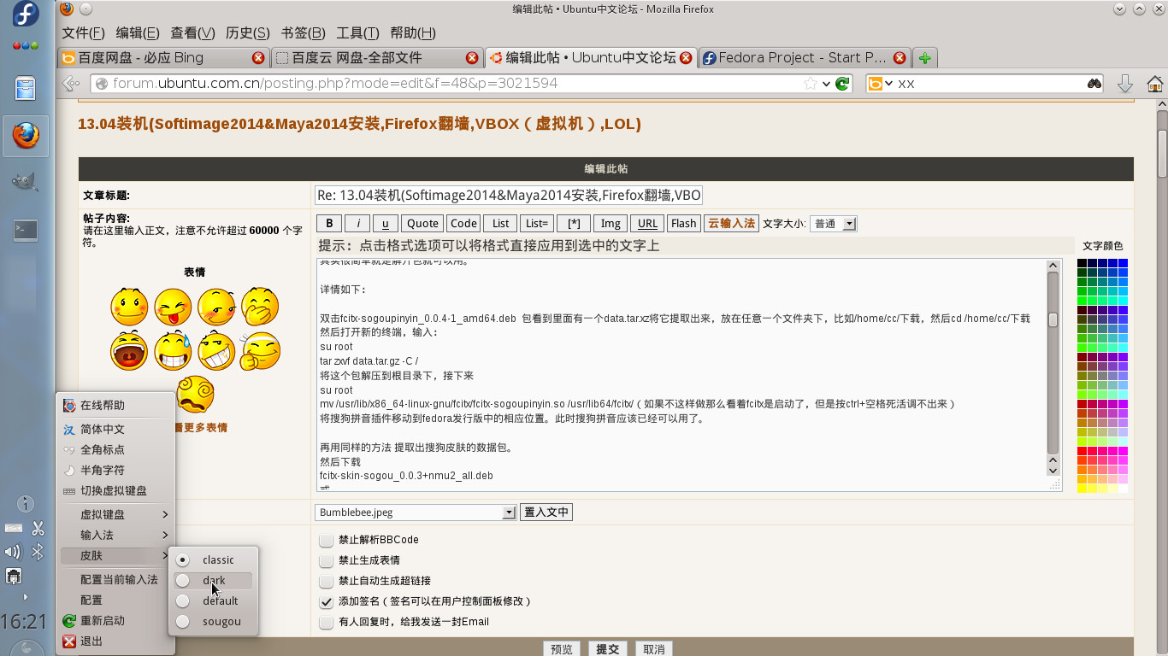Close the 百度网盘 - 必应 Bing tab

(258, 58)
